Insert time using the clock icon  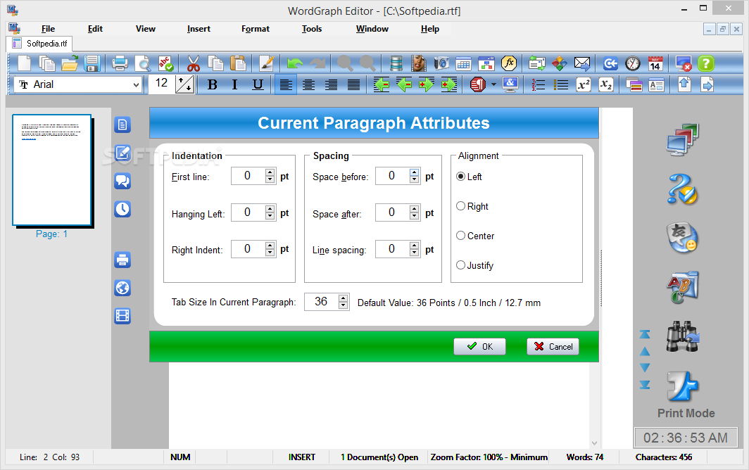[x=633, y=63]
